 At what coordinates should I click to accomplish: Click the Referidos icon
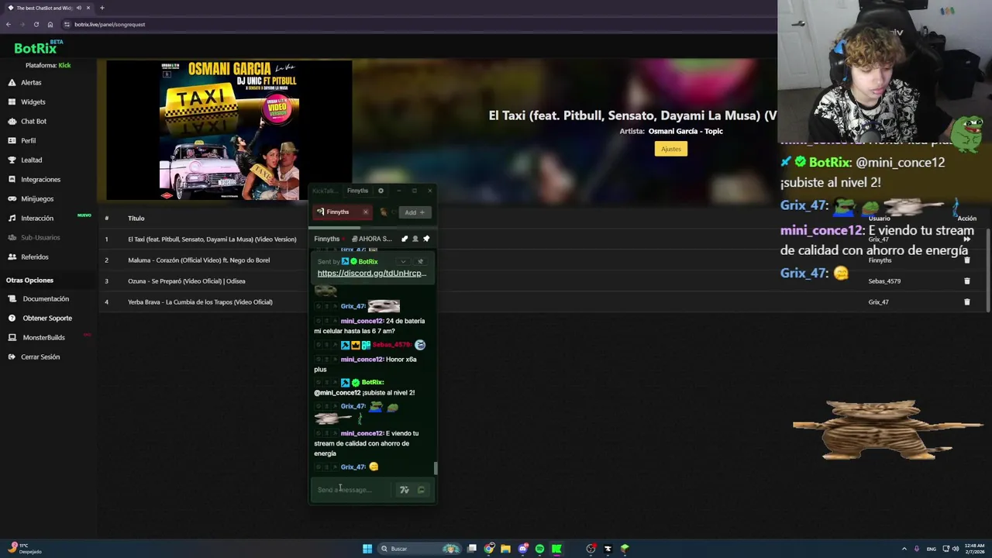click(x=12, y=257)
